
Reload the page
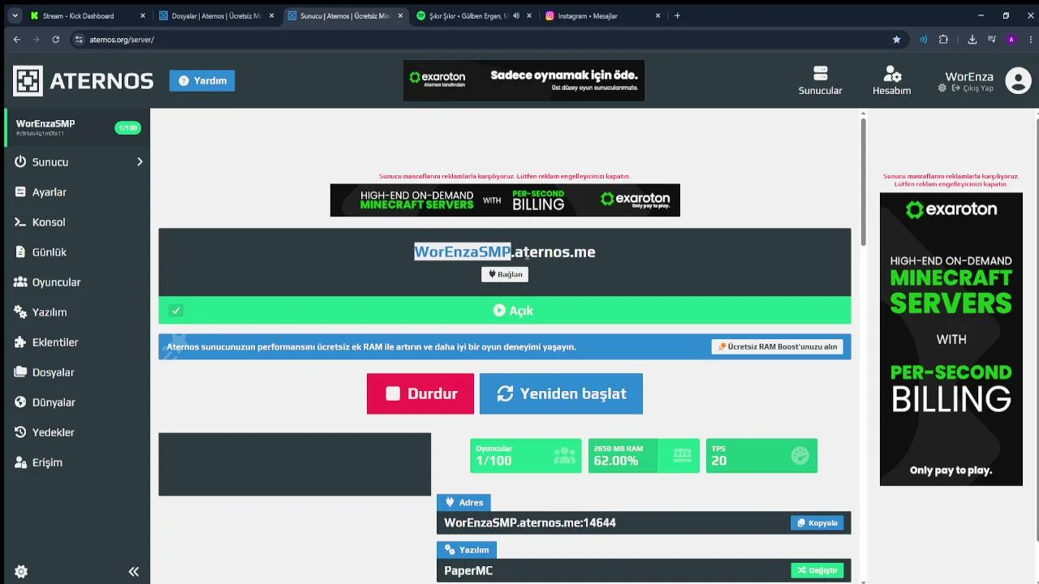[x=55, y=39]
